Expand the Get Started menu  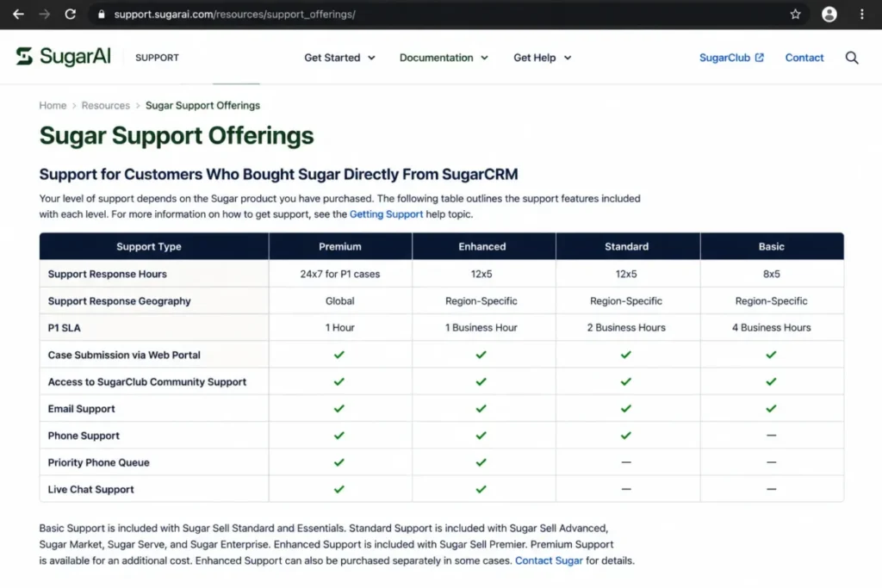pos(339,58)
